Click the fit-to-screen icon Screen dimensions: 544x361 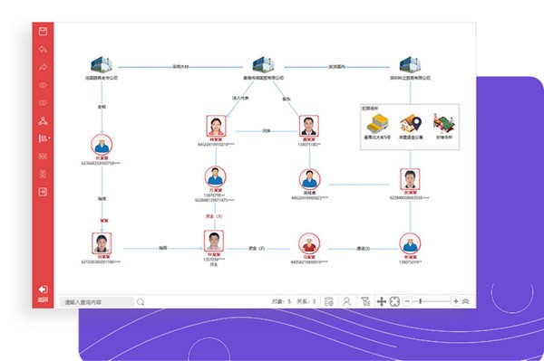(x=394, y=301)
